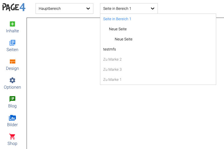Expand the Hauptbereich dropdown
The width and height of the screenshot is (224, 149).
pyautogui.click(x=64, y=9)
